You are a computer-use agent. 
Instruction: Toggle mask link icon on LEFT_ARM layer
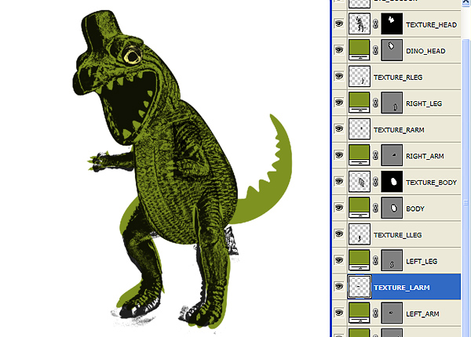(375, 313)
